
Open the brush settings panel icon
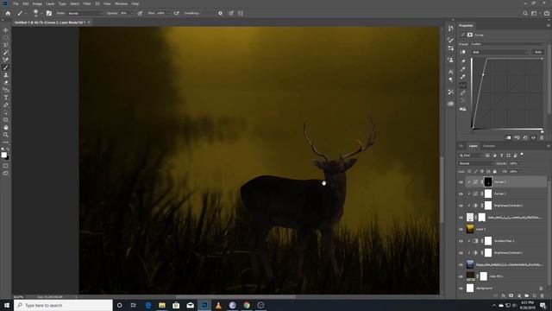coord(49,13)
